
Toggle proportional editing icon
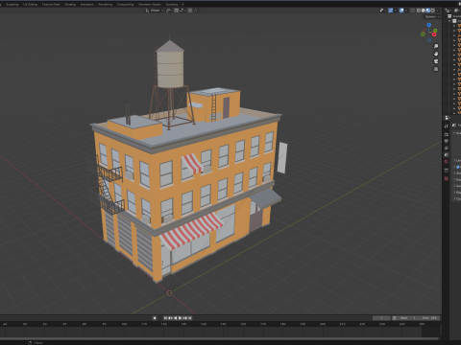(190, 11)
